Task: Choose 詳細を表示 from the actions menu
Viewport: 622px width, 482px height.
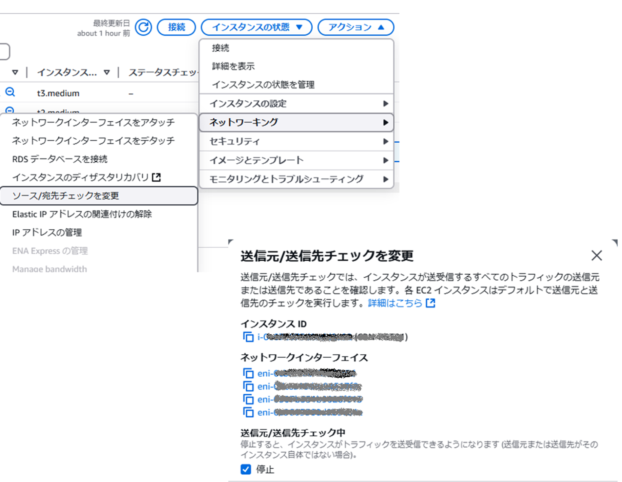Action: (x=296, y=66)
